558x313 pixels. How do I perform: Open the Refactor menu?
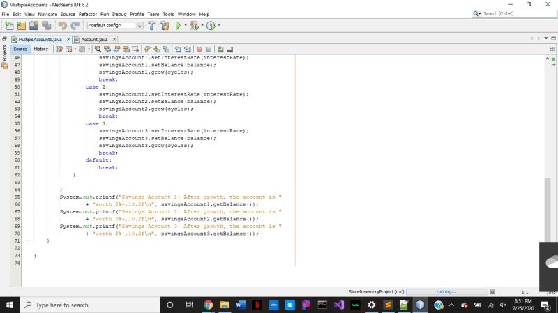click(88, 14)
